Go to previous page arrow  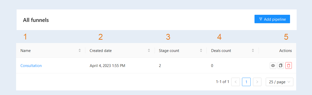point(235,82)
